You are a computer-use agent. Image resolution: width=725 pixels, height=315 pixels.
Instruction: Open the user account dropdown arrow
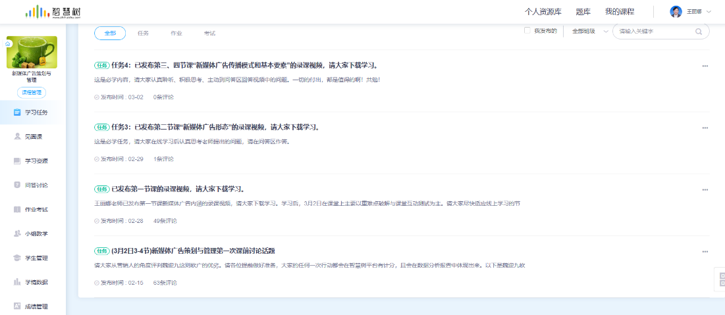coord(709,12)
